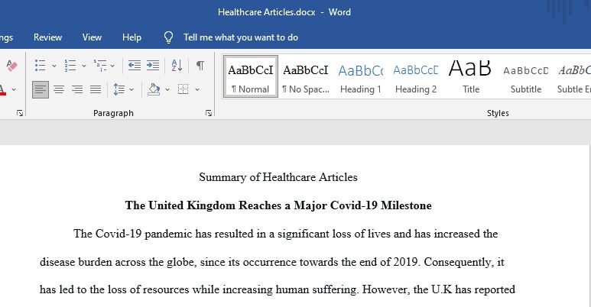Click paragraph line starting The Covid-19 pandemic
591x307 pixels.
[x=286, y=234]
